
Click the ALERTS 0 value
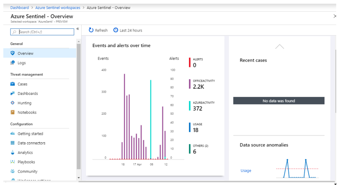pyautogui.click(x=194, y=65)
